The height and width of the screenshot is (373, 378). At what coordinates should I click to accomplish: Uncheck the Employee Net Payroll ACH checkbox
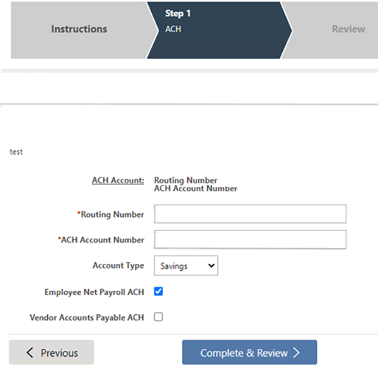click(x=158, y=292)
